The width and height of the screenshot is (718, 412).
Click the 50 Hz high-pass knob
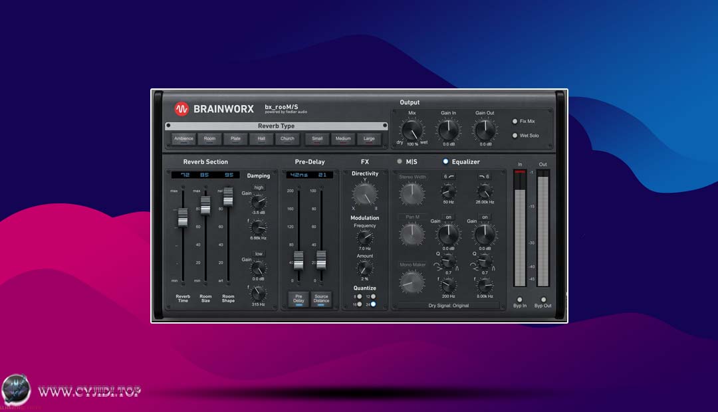[x=448, y=191]
